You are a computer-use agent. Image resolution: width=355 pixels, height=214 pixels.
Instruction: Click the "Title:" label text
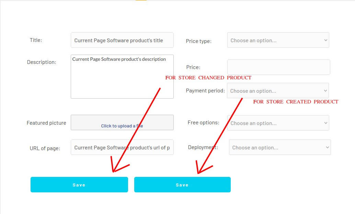pos(36,40)
